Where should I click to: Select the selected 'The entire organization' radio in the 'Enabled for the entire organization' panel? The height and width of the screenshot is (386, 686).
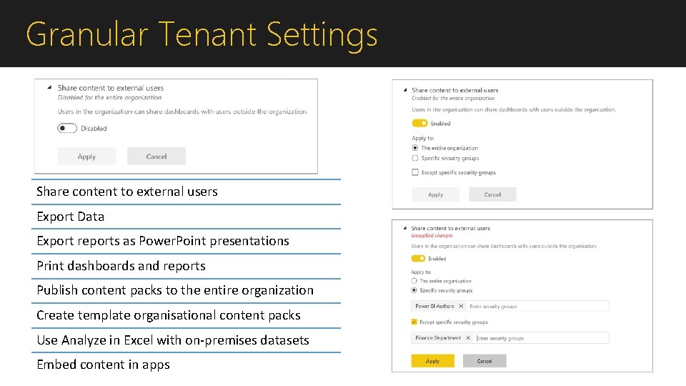coord(414,148)
